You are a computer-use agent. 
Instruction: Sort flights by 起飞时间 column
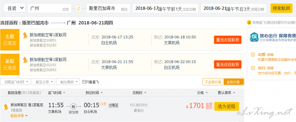(x=57, y=93)
